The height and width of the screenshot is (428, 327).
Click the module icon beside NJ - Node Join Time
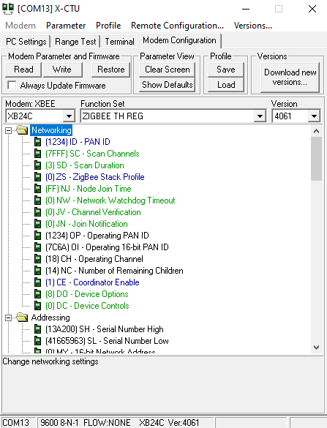[37, 189]
